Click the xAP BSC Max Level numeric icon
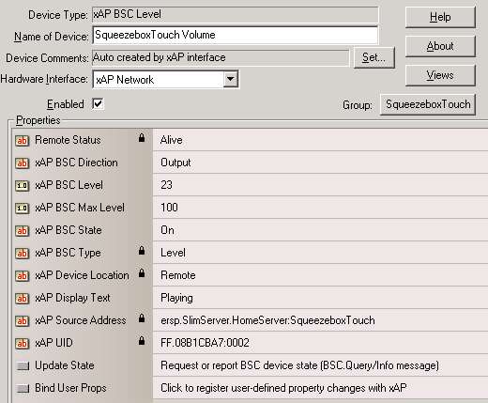This screenshot has height=403, width=488. tap(22, 209)
